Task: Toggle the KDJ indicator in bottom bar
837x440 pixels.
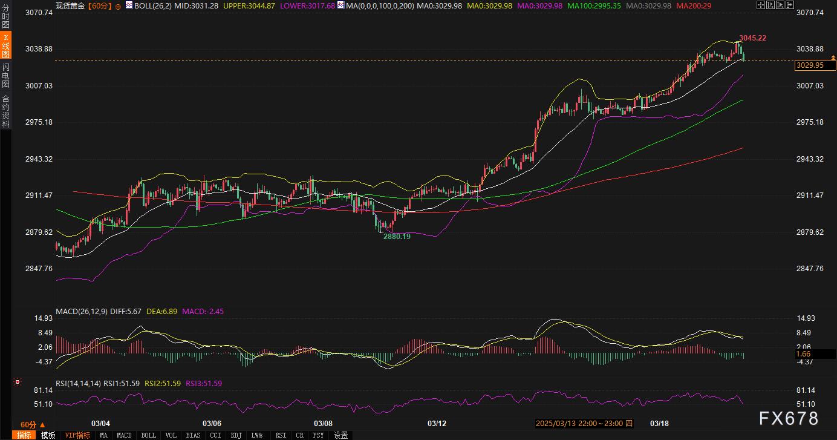Action: pos(235,435)
